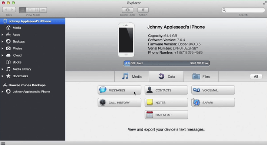The width and height of the screenshot is (267, 145).
Task: Expand the Apps tree item
Action: 2,35
